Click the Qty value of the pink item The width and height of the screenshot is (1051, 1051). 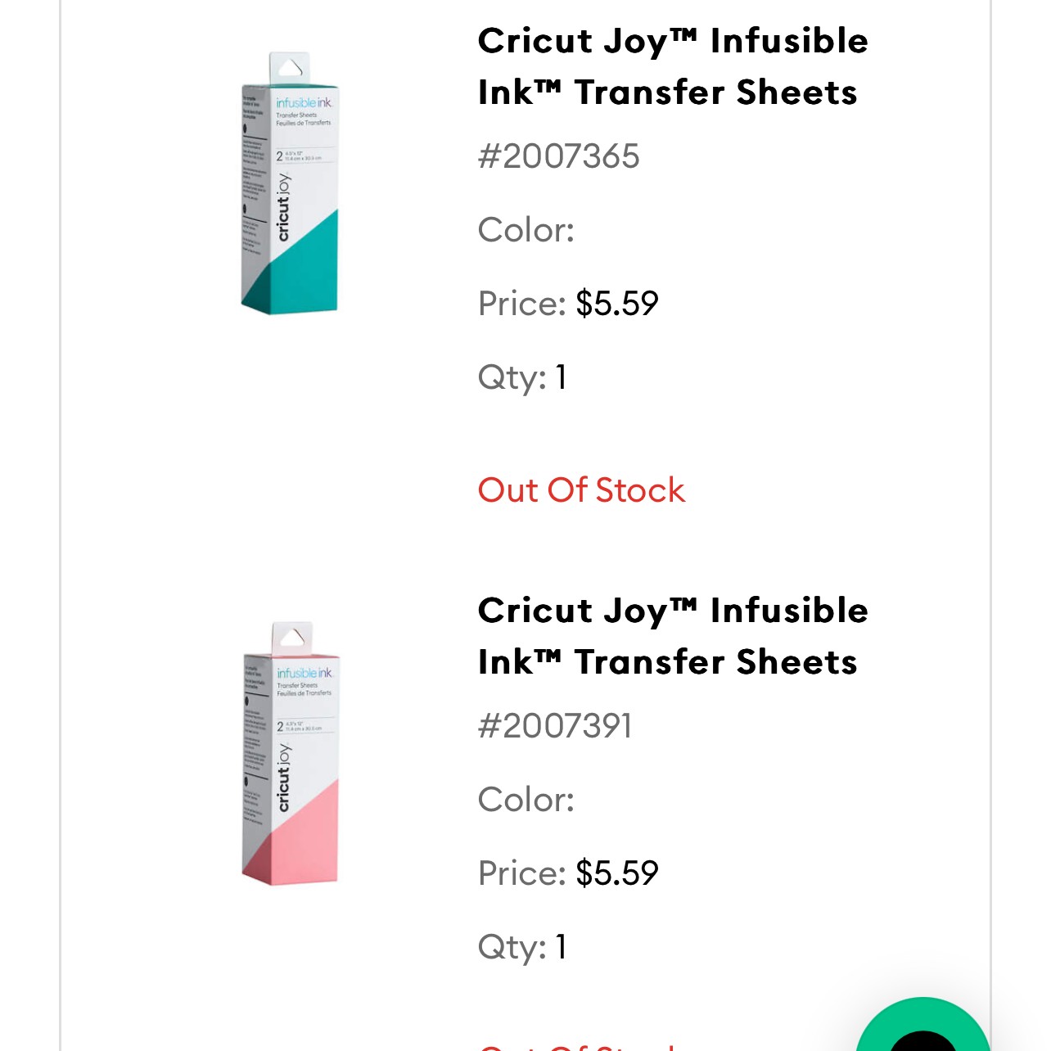click(x=561, y=946)
